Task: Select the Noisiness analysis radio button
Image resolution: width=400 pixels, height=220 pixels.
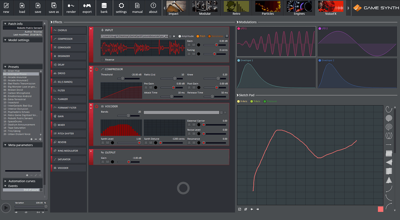Action: pyautogui.click(x=209, y=36)
